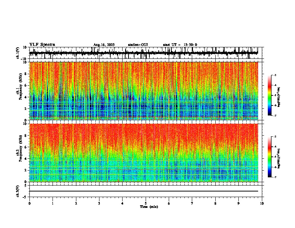The height and width of the screenshot is (228, 295).
Task: Click the ch.2 color bar PSD unit label
Action: (x=279, y=158)
